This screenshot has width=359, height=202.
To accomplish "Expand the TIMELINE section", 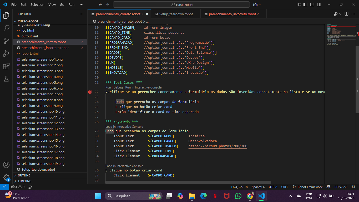I will pyautogui.click(x=24, y=181).
